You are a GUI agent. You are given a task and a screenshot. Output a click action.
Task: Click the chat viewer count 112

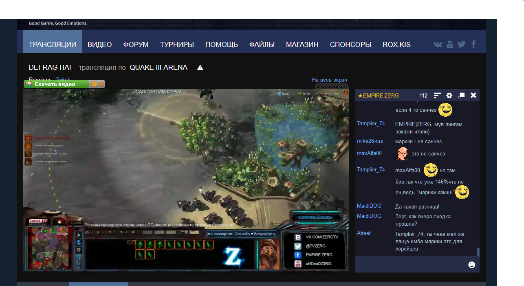423,95
